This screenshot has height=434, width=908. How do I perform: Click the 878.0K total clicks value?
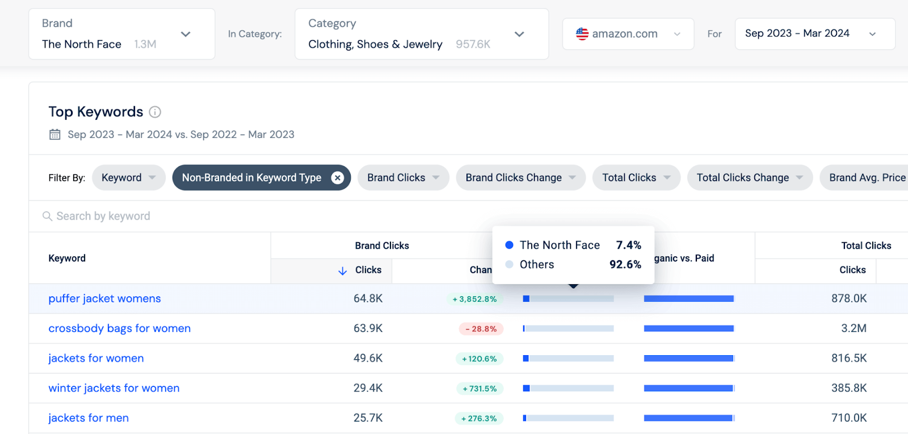[849, 298]
